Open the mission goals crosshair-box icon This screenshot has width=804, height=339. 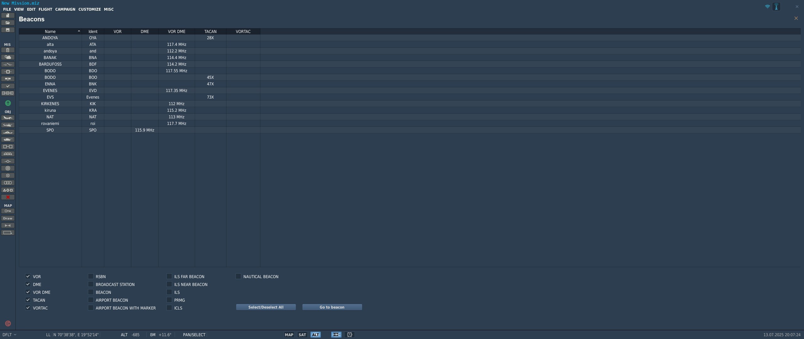[x=8, y=72]
